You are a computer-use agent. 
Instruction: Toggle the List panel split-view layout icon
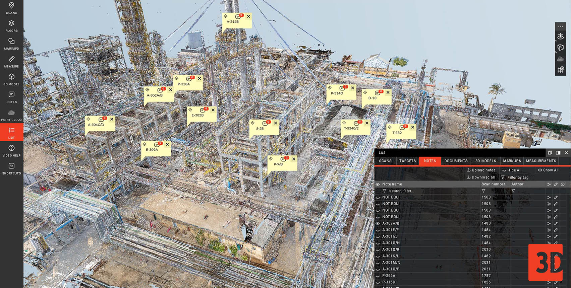coord(558,153)
